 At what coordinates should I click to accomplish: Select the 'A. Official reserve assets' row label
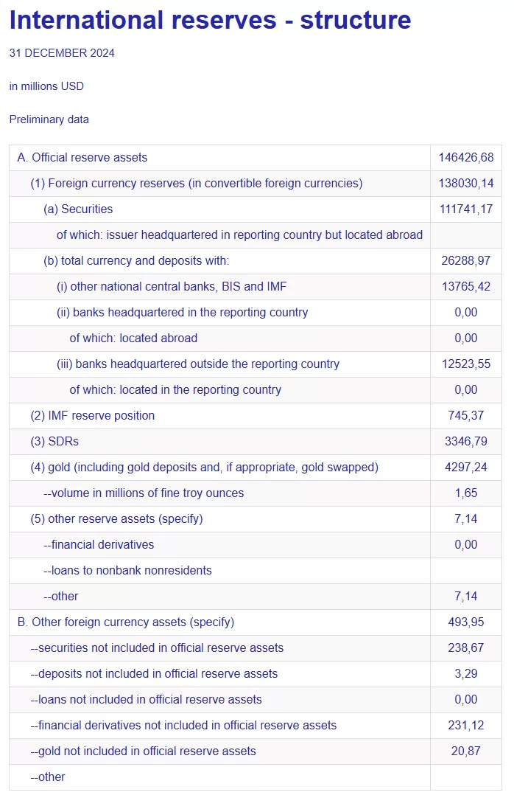pos(82,158)
